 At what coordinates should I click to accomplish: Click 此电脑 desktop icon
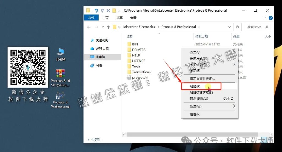click(x=60, y=55)
